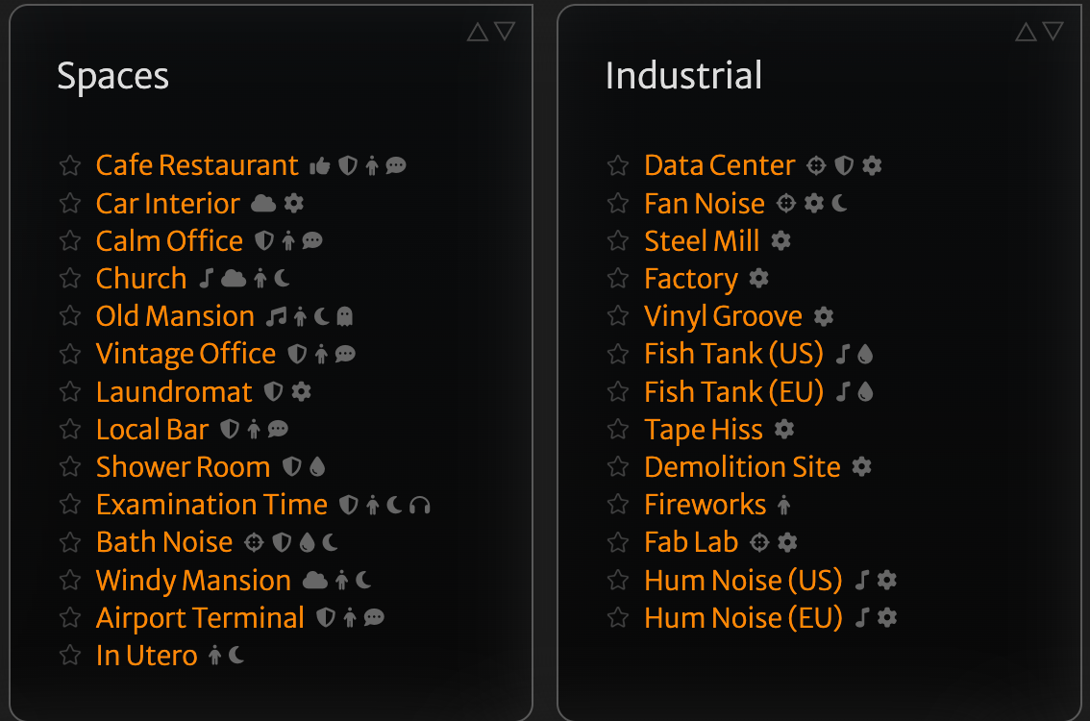The width and height of the screenshot is (1090, 721).
Task: Favorite Calm Office with its star
Action: 70,241
